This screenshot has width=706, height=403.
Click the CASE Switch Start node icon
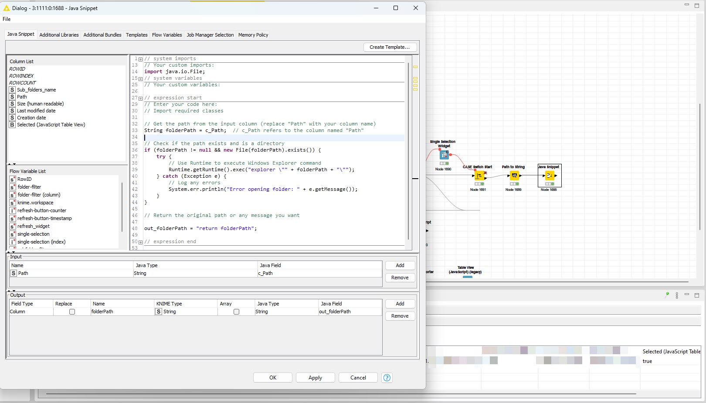pos(479,176)
